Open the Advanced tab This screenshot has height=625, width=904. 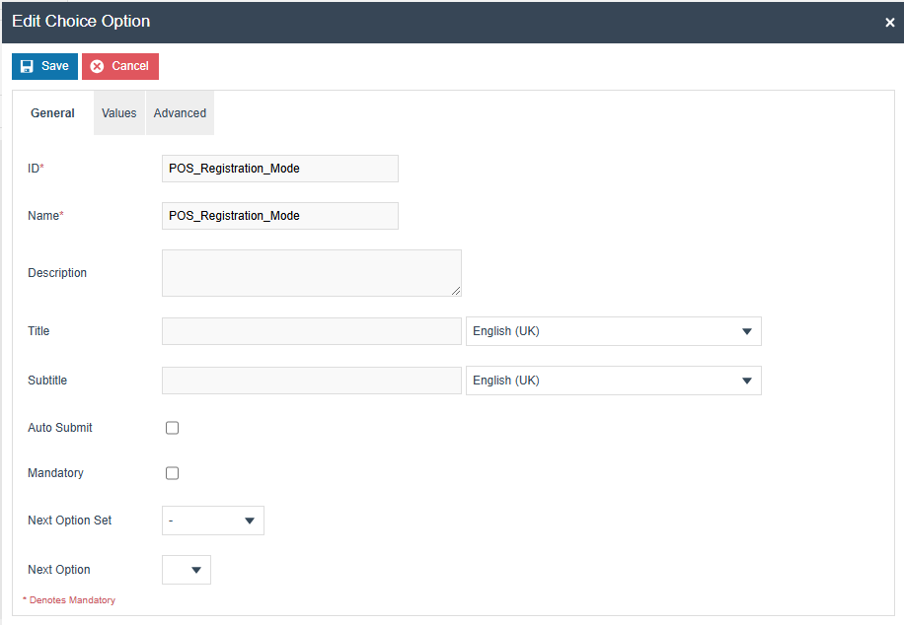(x=180, y=113)
